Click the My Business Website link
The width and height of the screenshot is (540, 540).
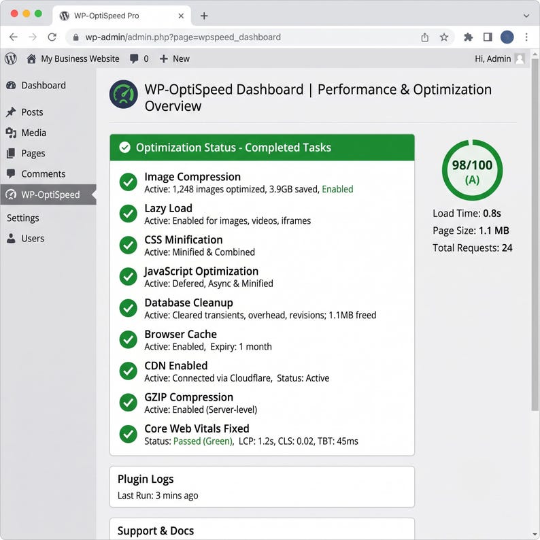[x=80, y=59]
